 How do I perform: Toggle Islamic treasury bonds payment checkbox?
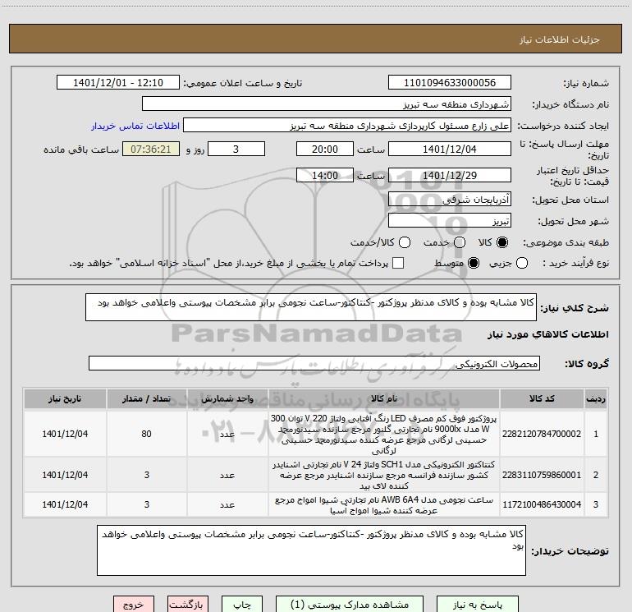click(398, 263)
